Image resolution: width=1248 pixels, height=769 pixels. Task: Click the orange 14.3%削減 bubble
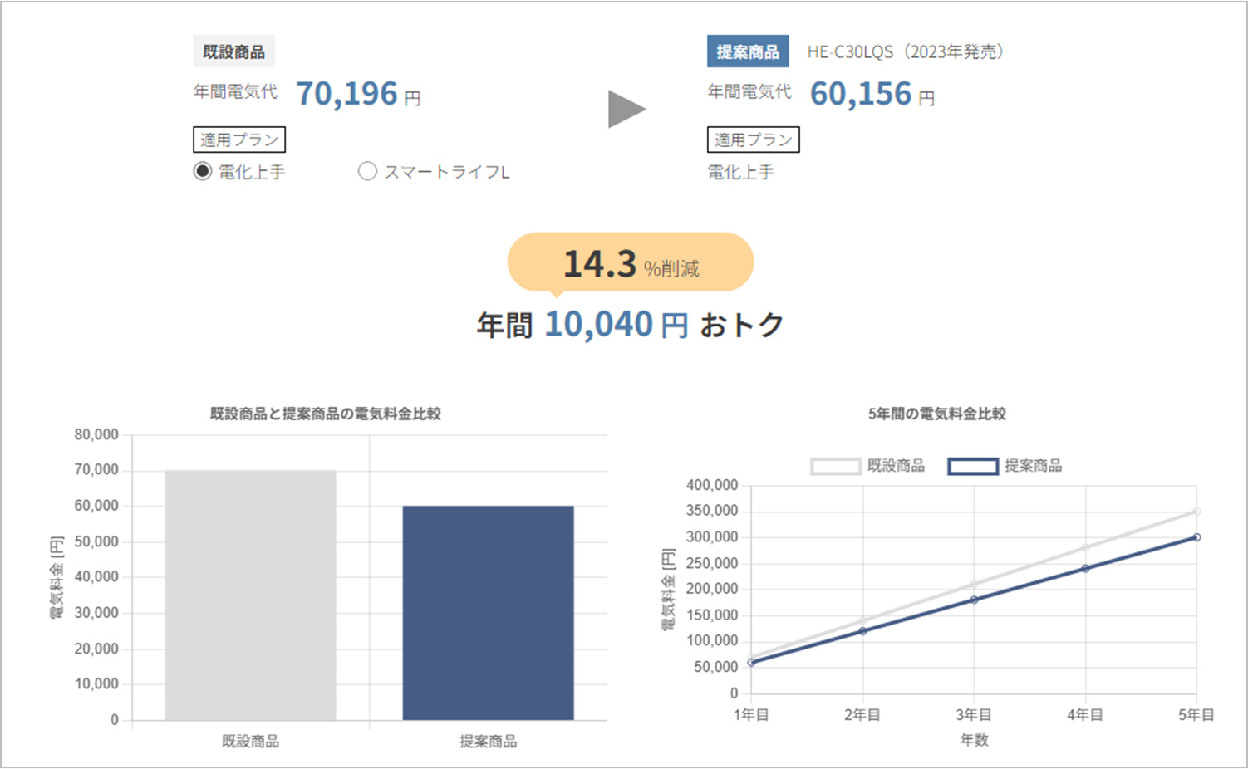(630, 263)
